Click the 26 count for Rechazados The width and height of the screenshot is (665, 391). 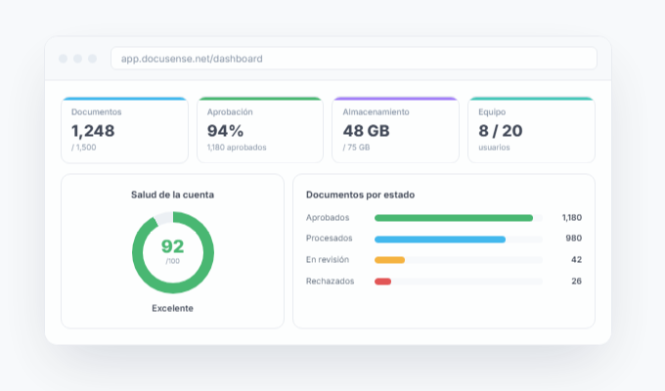576,282
